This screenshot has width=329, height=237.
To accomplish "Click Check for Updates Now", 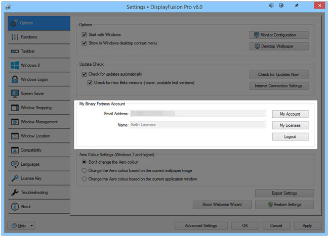I will coord(279,75).
